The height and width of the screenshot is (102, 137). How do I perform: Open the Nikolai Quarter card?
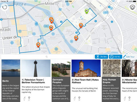129,81
